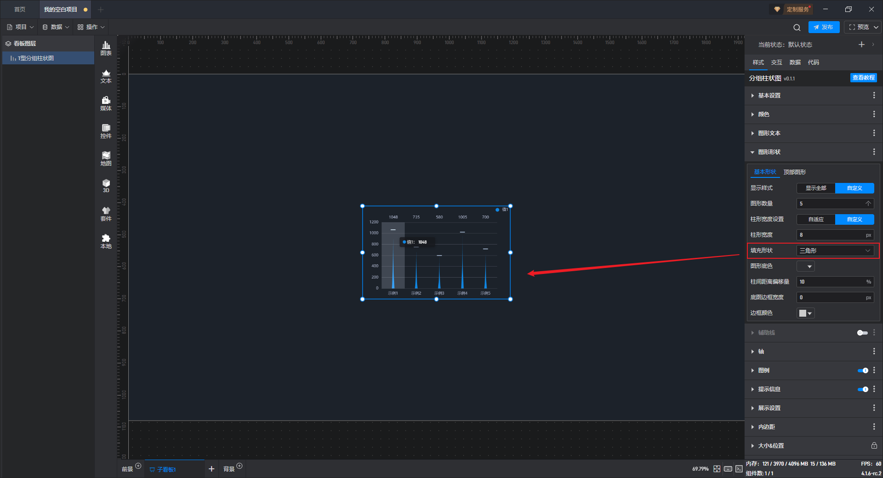The height and width of the screenshot is (478, 883).
Task: Add a new state with the plus icon
Action: [x=861, y=44]
